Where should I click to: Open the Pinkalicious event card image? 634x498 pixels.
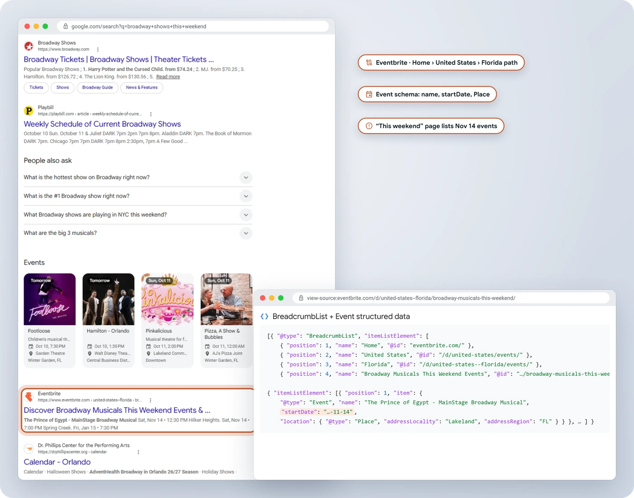pyautogui.click(x=168, y=299)
